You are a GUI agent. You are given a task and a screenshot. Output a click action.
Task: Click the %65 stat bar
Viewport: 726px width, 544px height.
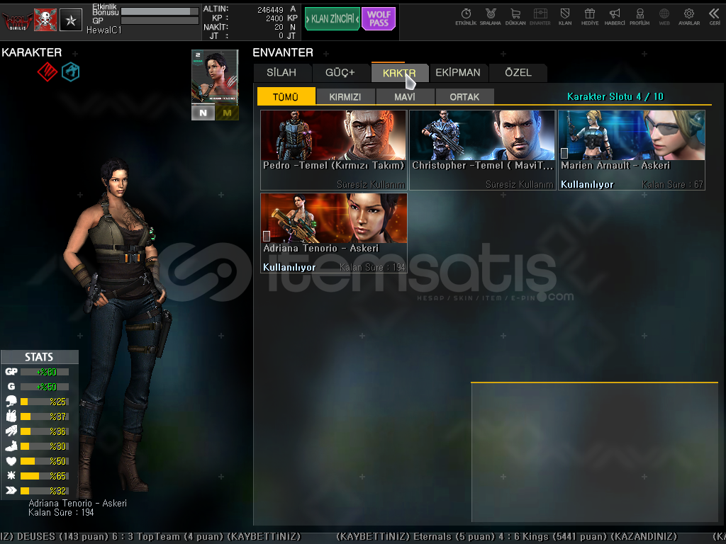pyautogui.click(x=45, y=476)
